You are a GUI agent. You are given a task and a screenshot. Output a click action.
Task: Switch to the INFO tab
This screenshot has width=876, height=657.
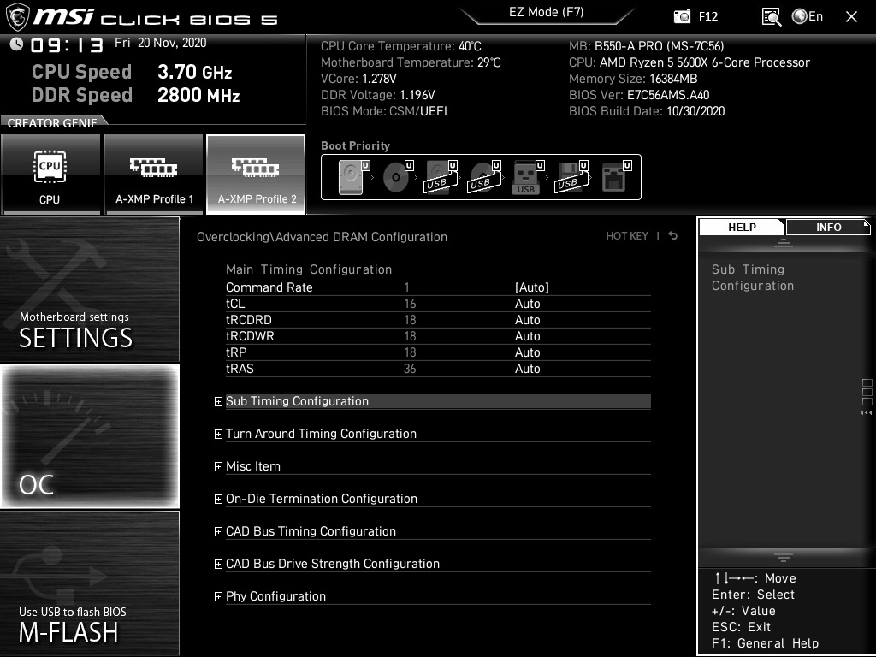click(828, 227)
